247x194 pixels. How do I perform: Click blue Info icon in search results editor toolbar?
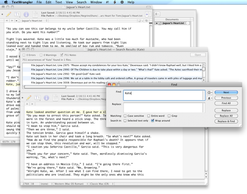[46, 98]
